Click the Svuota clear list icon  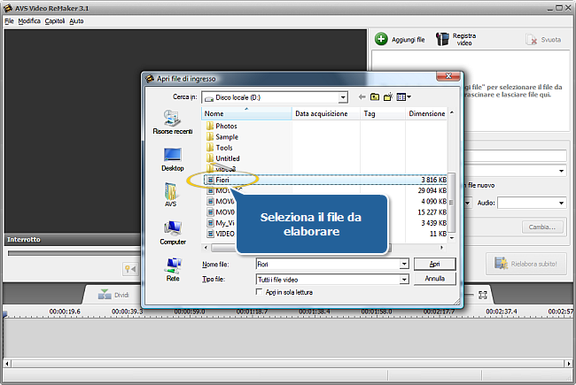[531, 40]
